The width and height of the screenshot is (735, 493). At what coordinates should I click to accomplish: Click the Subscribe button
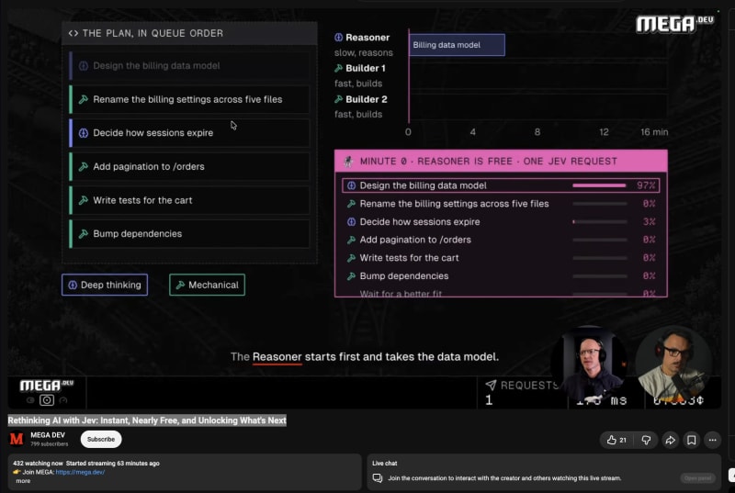click(x=101, y=439)
